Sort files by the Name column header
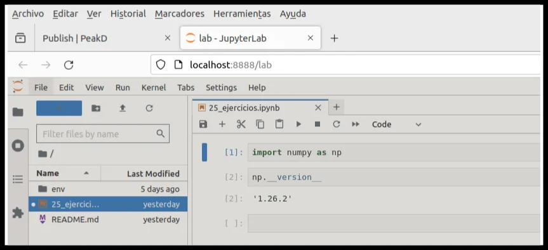The height and width of the screenshot is (250, 548). (x=65, y=173)
